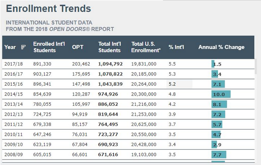
Task: Click the sort icon next to Year
Action: [x=23, y=47]
